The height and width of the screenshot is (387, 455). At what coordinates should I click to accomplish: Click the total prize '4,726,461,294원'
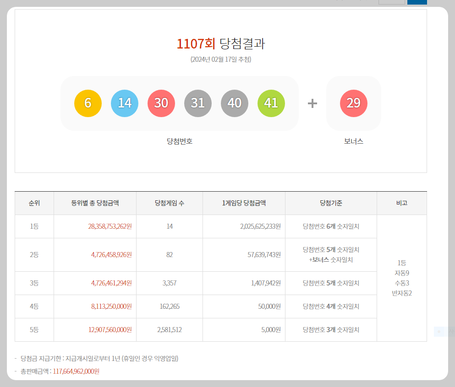(x=111, y=283)
